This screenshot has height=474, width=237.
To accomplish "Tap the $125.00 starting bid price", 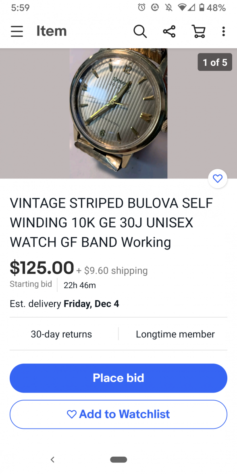I will pos(42,268).
